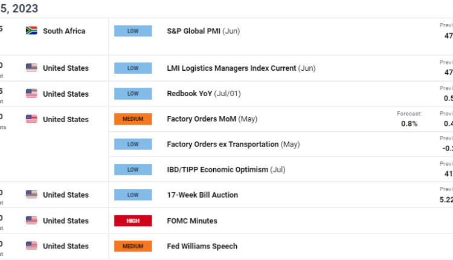The width and height of the screenshot is (453, 260).
Task: Click the South Africa flag icon
Action: (x=31, y=31)
